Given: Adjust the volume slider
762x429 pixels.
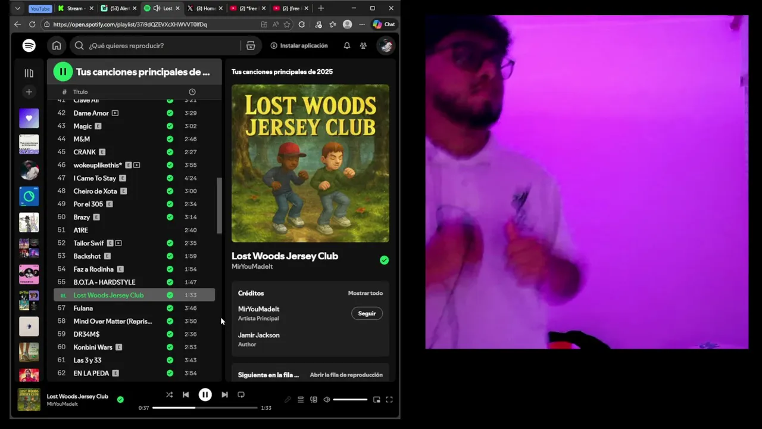Looking at the screenshot, I should pos(350,400).
